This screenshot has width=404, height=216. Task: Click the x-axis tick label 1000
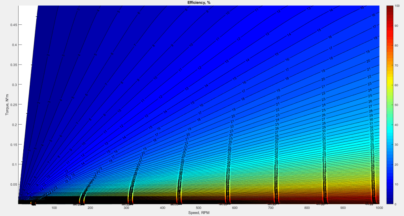coord(379,208)
